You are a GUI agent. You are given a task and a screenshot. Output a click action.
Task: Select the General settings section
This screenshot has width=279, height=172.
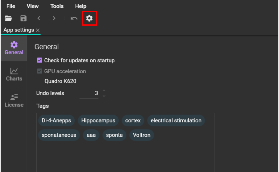[x=14, y=48]
